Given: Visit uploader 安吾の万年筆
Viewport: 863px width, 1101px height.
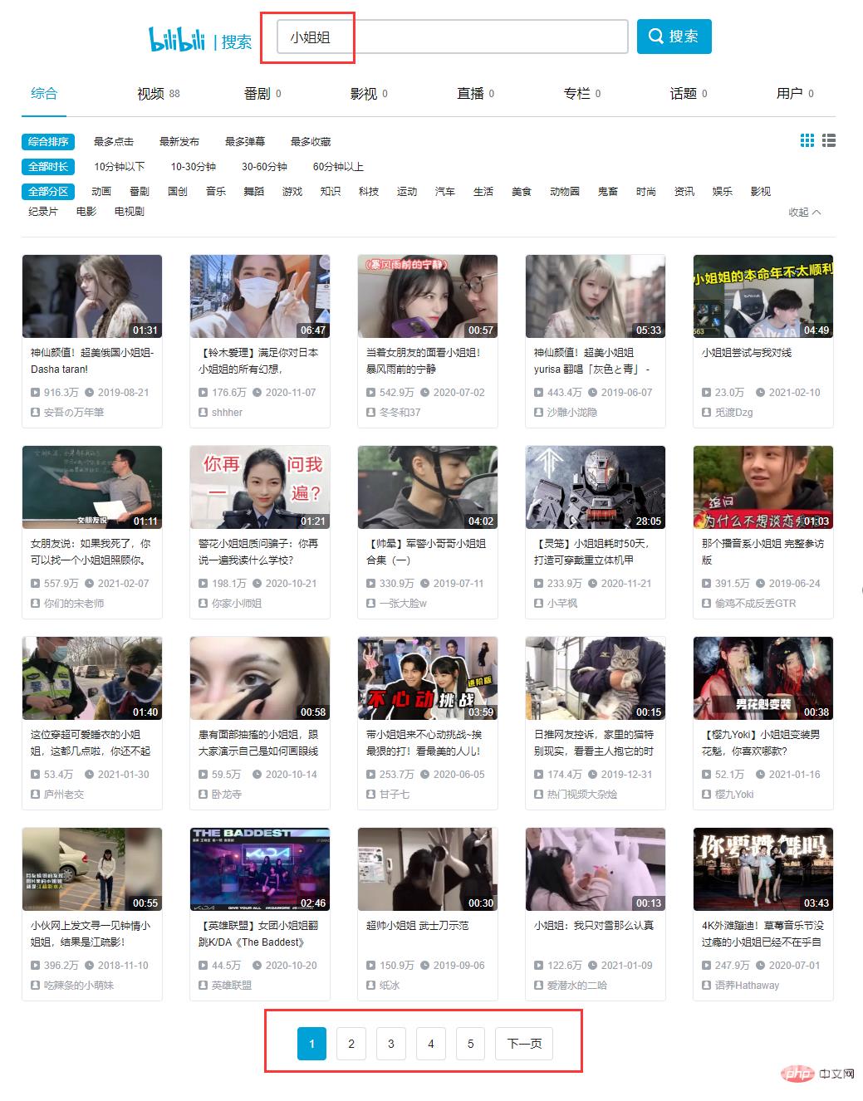Looking at the screenshot, I should click(x=74, y=413).
